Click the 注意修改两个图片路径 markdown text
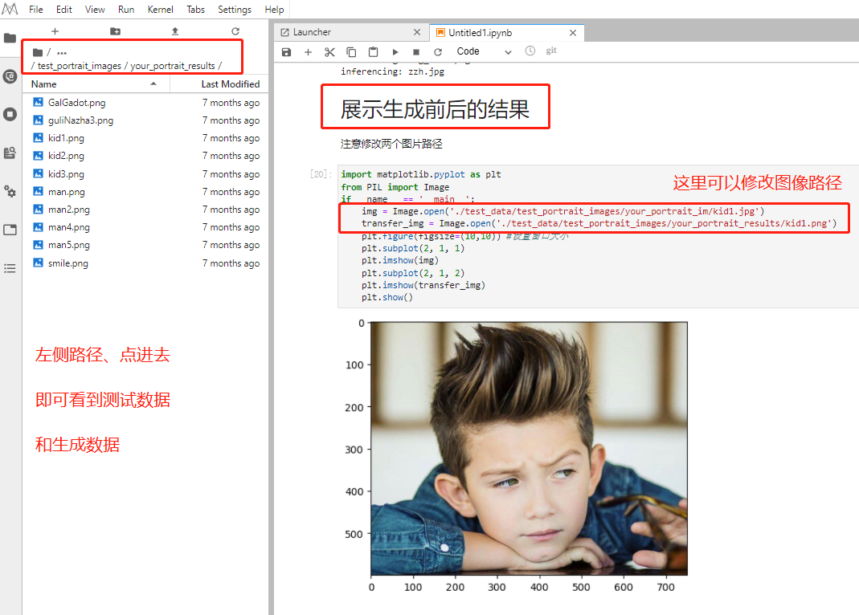 (391, 144)
